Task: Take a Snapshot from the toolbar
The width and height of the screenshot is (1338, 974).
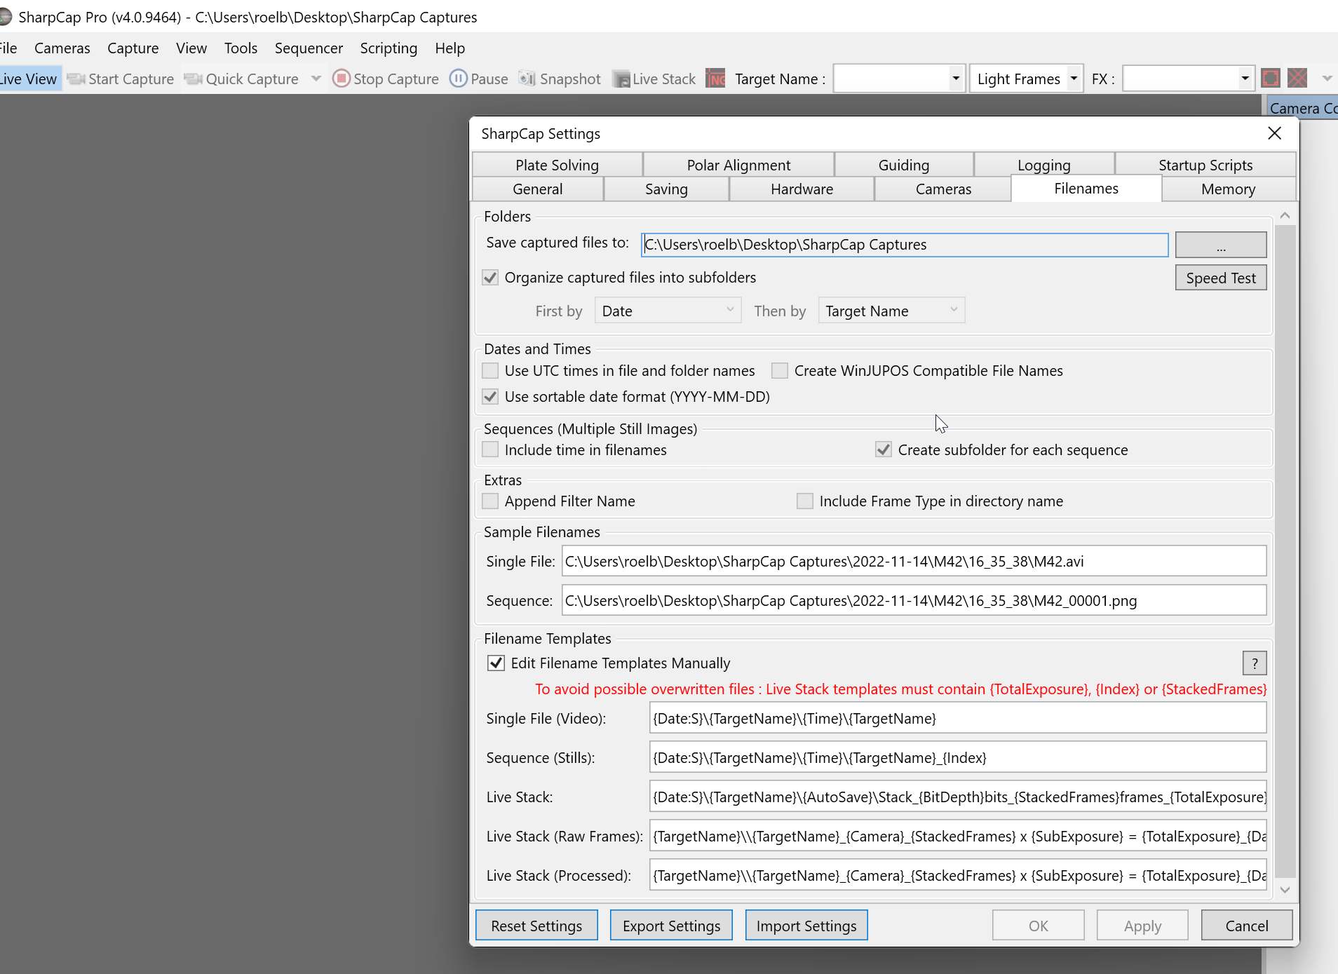Action: click(x=560, y=79)
